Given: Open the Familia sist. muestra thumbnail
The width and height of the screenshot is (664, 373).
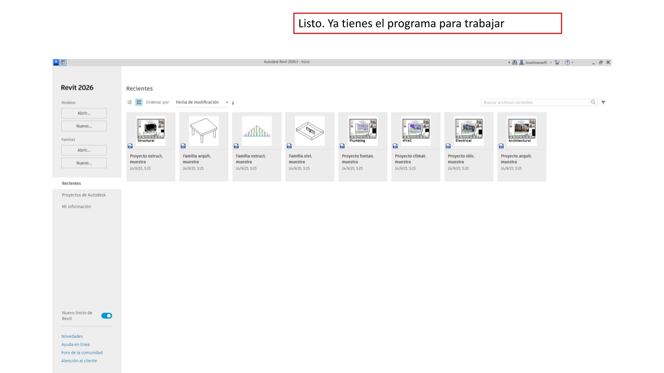Looking at the screenshot, I should [310, 131].
